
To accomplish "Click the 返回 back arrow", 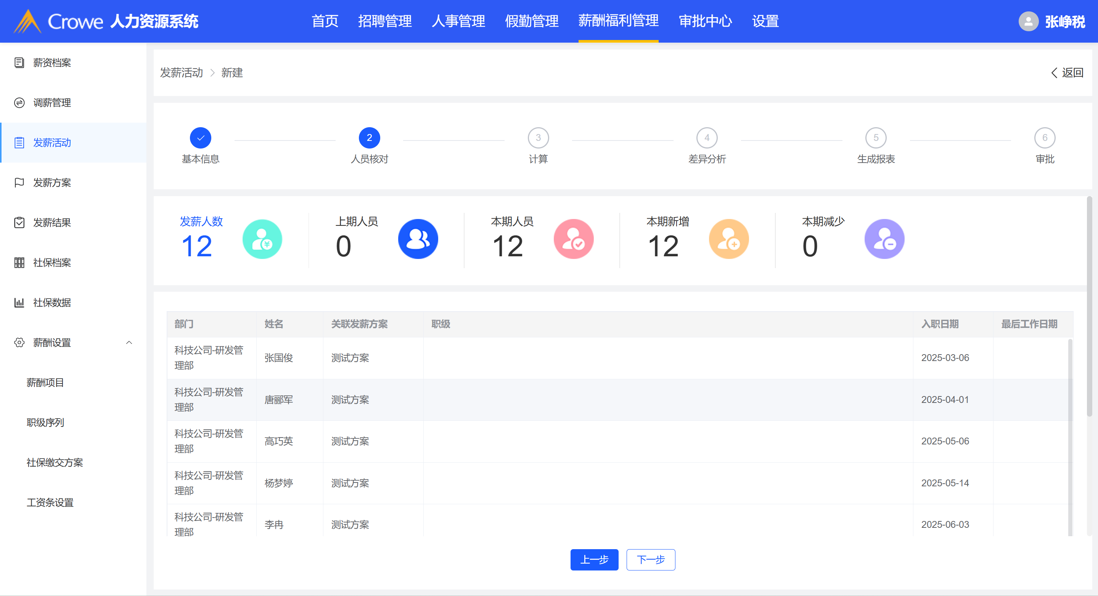I will [1054, 73].
